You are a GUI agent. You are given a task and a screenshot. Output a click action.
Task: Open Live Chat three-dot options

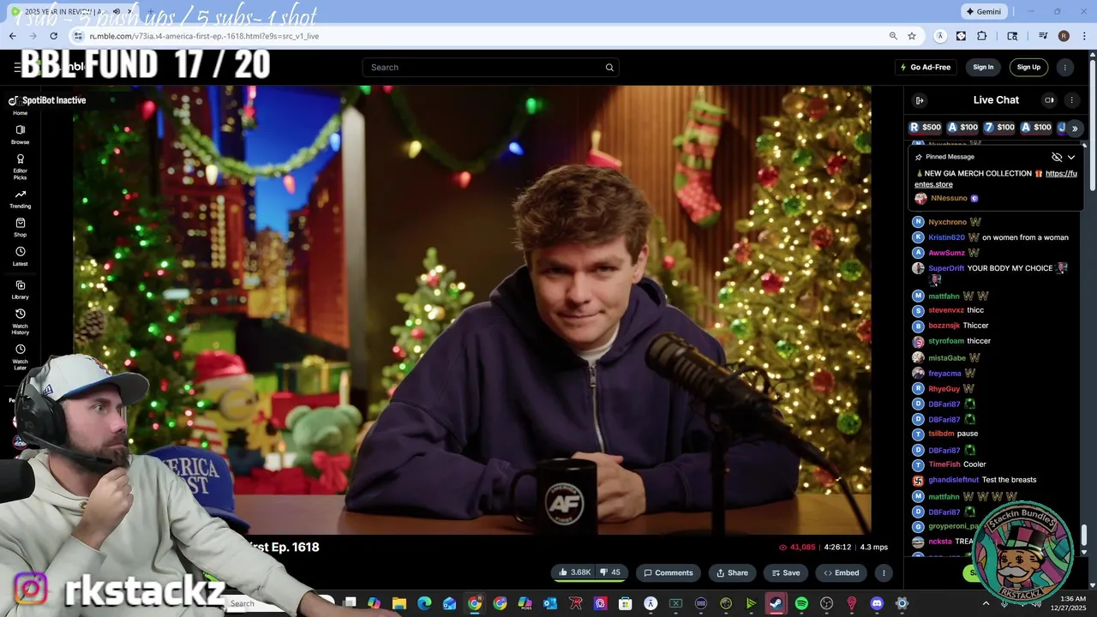[x=1071, y=100]
